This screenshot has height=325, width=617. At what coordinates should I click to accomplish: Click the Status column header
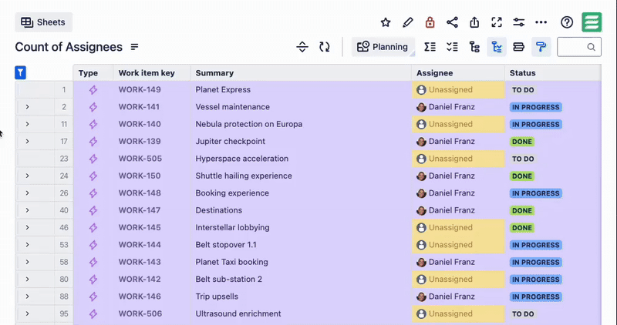(x=552, y=72)
